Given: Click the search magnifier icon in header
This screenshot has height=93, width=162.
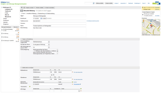Looking at the screenshot, I should coord(94,3).
